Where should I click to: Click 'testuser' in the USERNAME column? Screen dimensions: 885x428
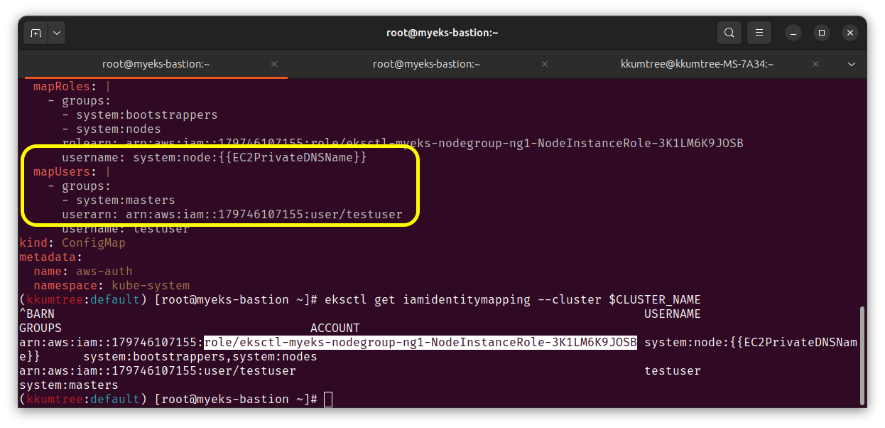tap(673, 370)
